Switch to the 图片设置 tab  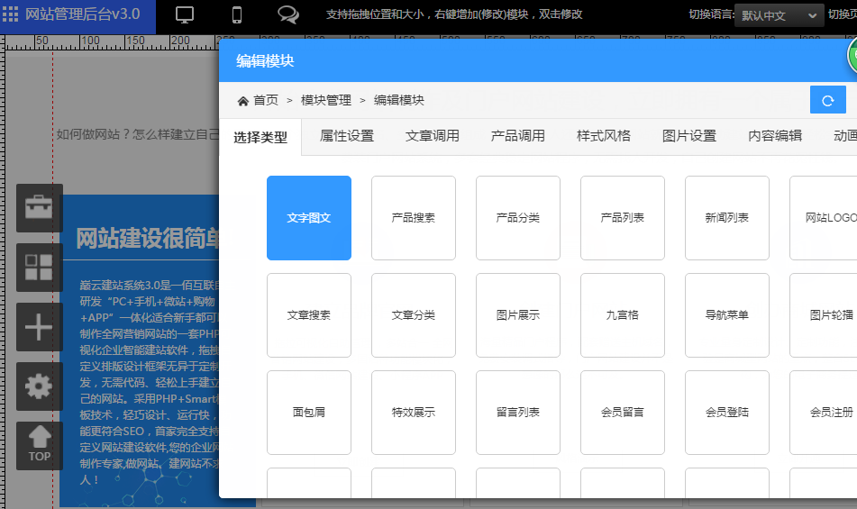(689, 136)
